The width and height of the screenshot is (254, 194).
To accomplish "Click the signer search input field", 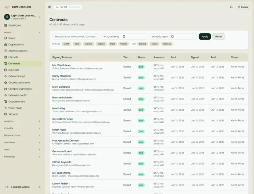I will click(76, 36).
